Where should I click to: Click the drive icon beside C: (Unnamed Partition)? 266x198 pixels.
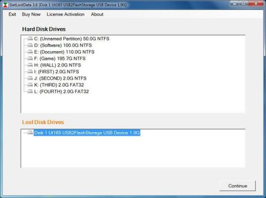click(x=30, y=39)
